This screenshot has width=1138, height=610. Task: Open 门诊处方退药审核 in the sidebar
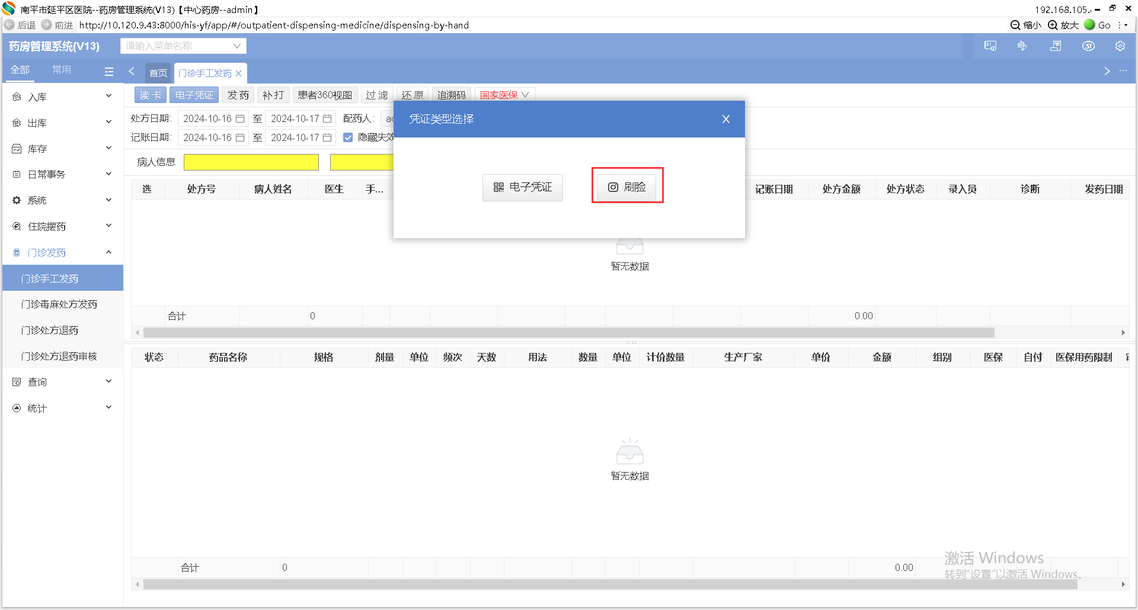click(x=63, y=357)
